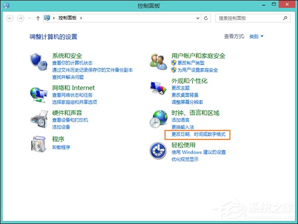
Task: Open 更换输入法 link
Action: (183, 127)
